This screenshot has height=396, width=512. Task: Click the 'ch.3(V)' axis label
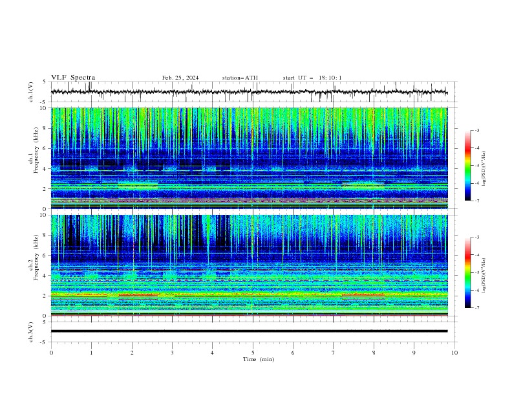(x=31, y=332)
